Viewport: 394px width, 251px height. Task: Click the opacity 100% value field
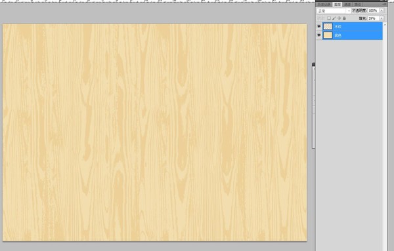pos(374,10)
